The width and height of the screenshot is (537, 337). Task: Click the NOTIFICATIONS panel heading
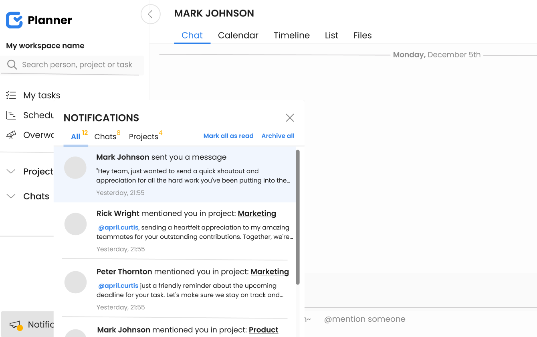pos(101,118)
